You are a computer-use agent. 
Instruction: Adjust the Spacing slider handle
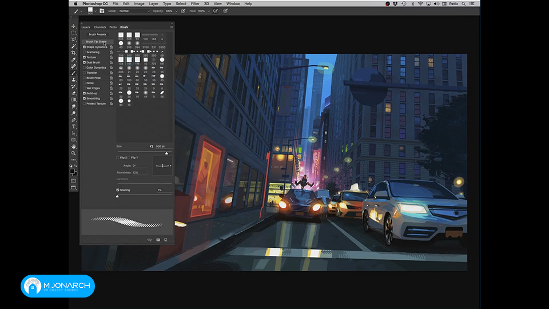(117, 196)
